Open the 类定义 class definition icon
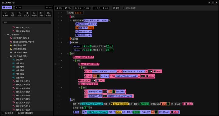This screenshot has height=116, width=219. (x=27, y=14)
